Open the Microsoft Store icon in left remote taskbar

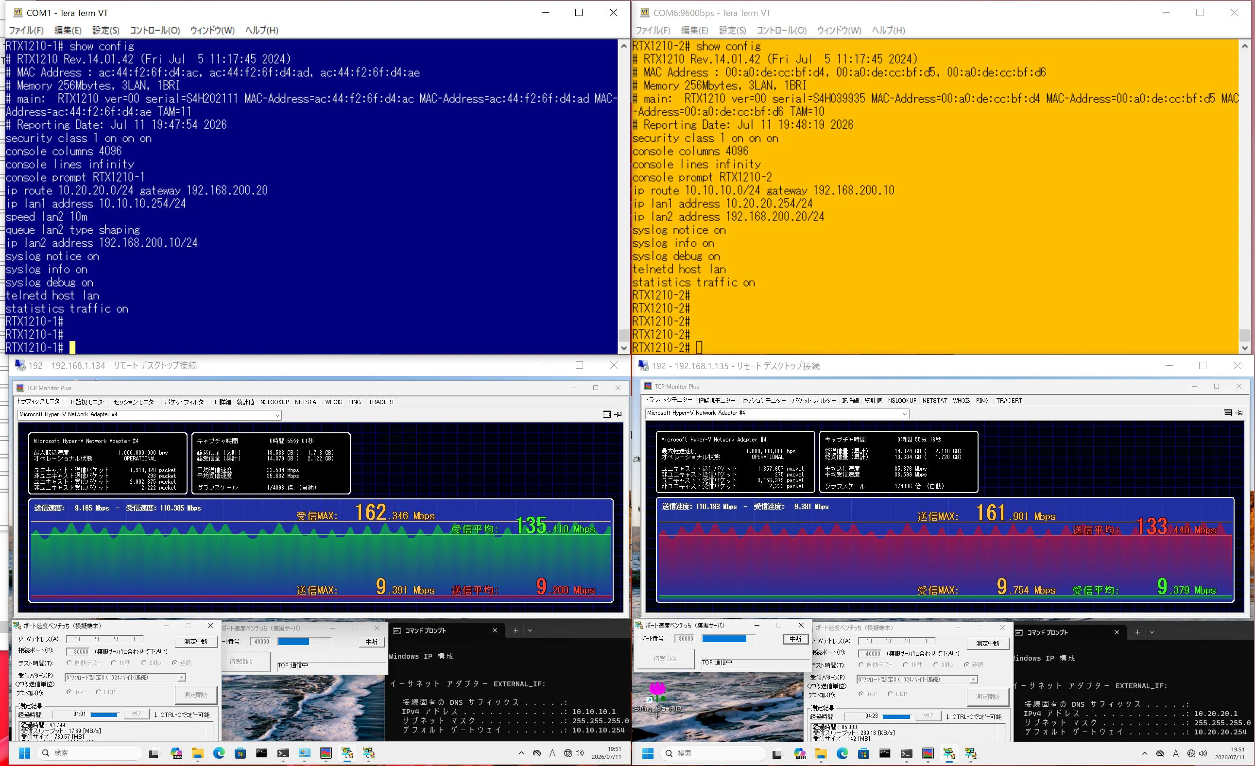point(241,753)
